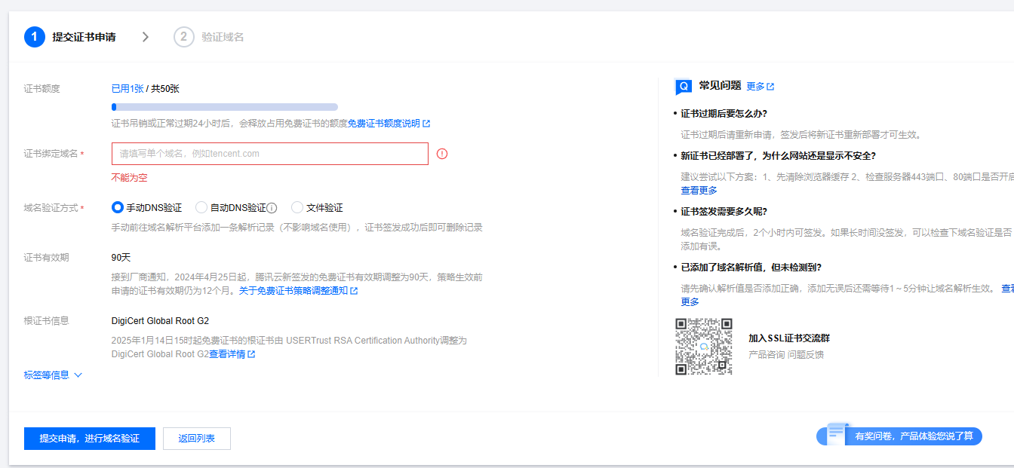Image resolution: width=1014 pixels, height=468 pixels.
Task: Click external icon after 免费证书额度说明
Action: (426, 124)
